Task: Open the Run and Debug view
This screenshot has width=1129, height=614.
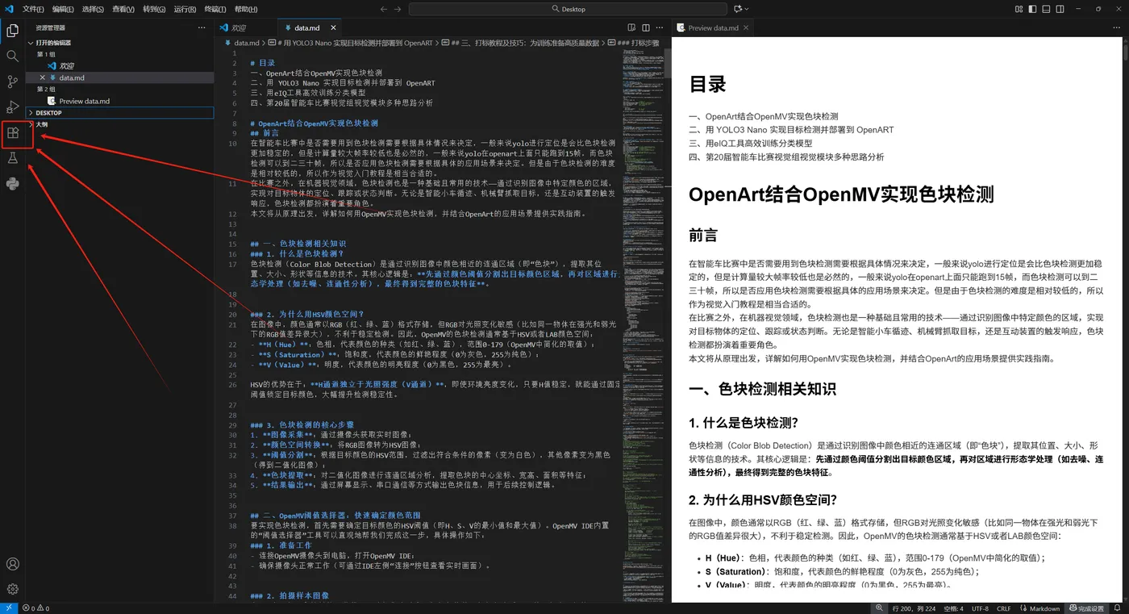Action: point(12,107)
